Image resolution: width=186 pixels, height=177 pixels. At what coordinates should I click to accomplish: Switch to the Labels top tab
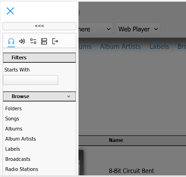click(x=159, y=47)
